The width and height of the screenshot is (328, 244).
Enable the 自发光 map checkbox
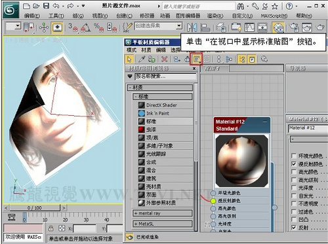coord(294,196)
